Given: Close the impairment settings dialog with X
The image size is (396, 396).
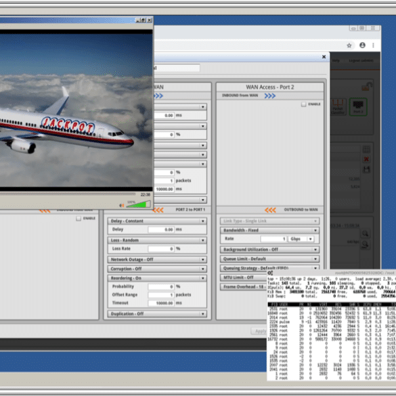Looking at the screenshot, I should 324,57.
